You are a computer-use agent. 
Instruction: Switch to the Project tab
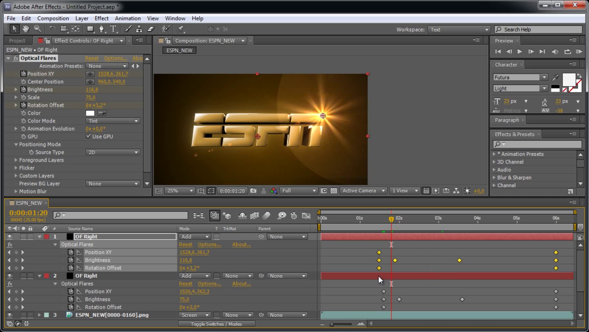[17, 41]
